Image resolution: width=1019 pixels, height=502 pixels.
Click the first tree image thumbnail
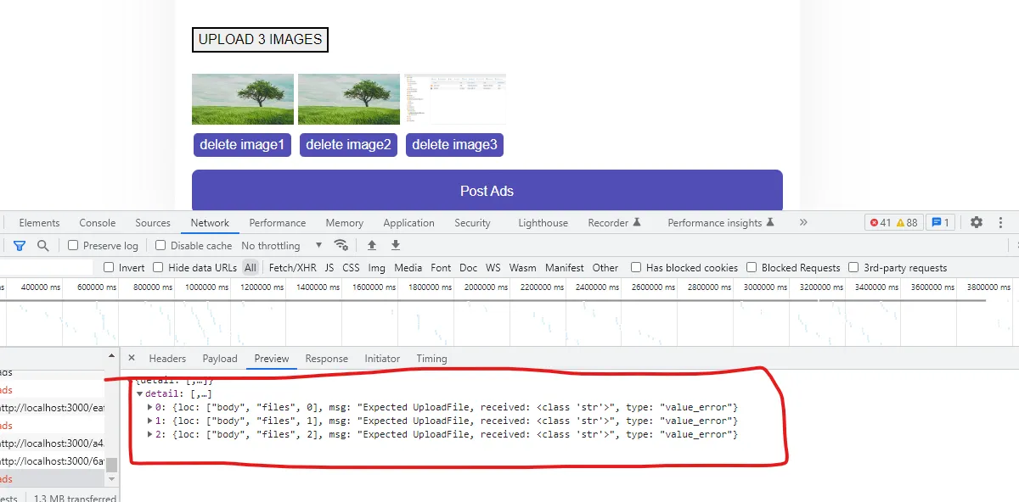(x=243, y=99)
